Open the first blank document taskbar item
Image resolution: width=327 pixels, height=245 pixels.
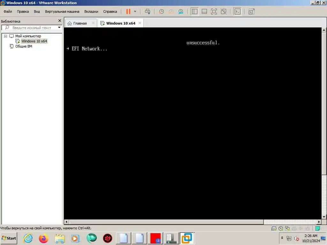click(124, 238)
